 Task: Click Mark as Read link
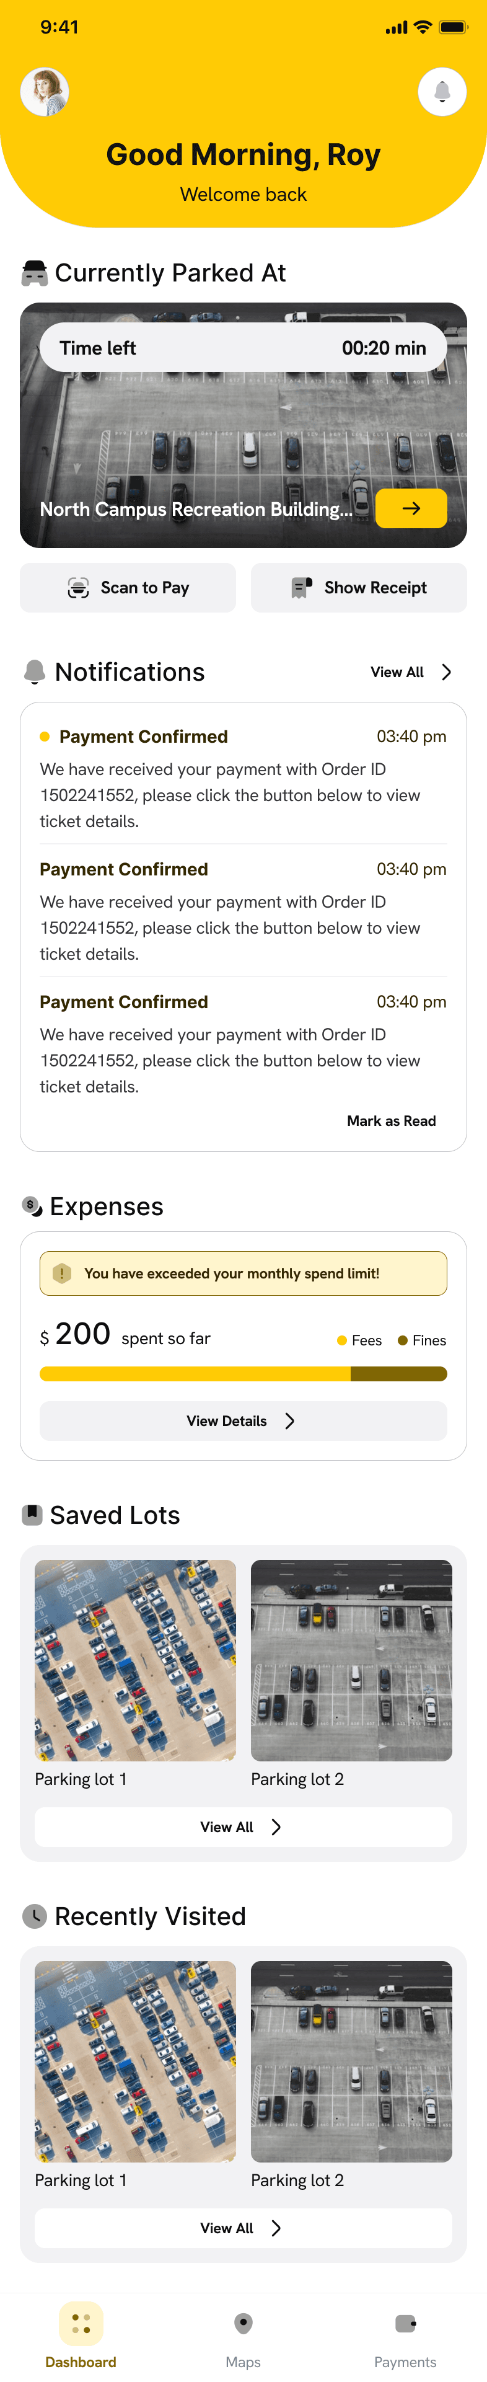391,1121
